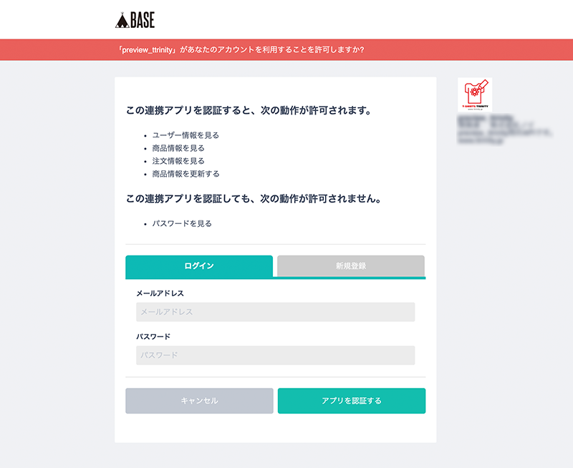The image size is (573, 468).
Task: Click the 次の動作が許可されます heading
Action: 249,110
